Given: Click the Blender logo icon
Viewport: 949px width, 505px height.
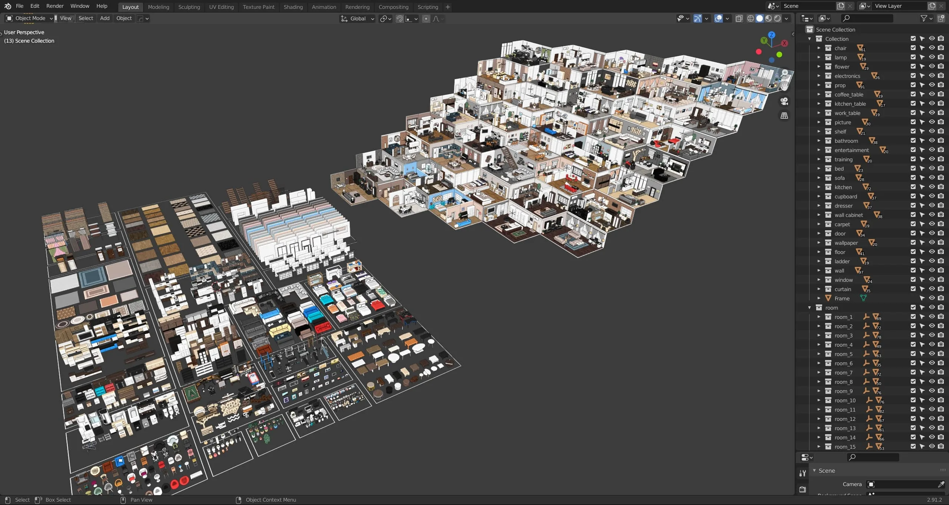Looking at the screenshot, I should coord(7,6).
